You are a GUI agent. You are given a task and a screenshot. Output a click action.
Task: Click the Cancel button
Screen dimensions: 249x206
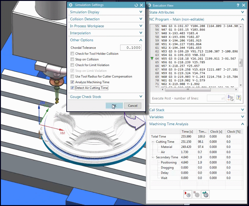tap(132, 105)
